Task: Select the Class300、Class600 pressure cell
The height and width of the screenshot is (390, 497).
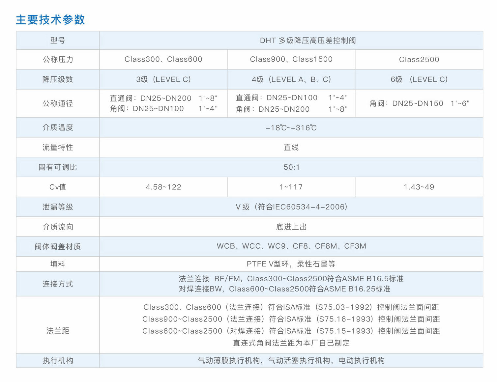Action: pos(163,59)
